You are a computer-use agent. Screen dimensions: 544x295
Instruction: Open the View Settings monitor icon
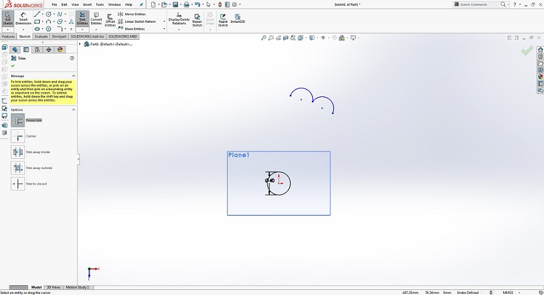[353, 38]
